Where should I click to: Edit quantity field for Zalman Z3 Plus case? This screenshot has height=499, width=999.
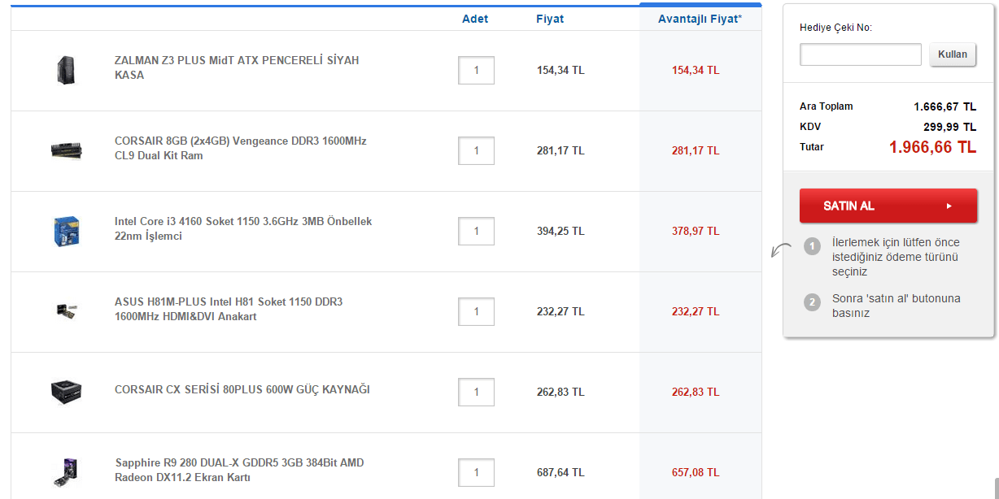pos(476,70)
